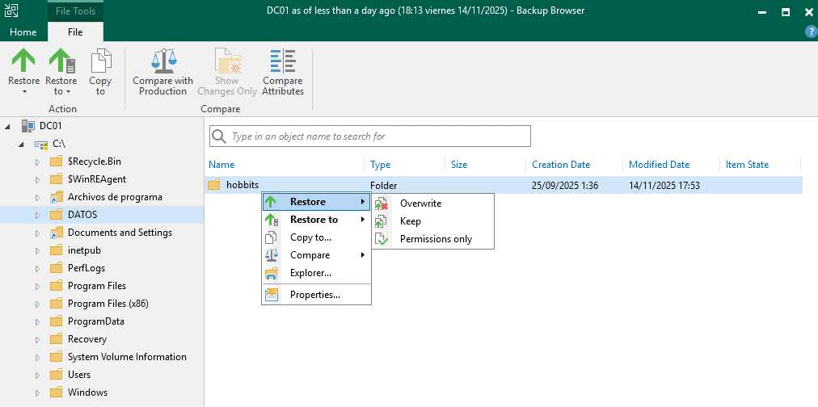
Task: Click the Copy to ribbon icon
Action: pos(100,62)
